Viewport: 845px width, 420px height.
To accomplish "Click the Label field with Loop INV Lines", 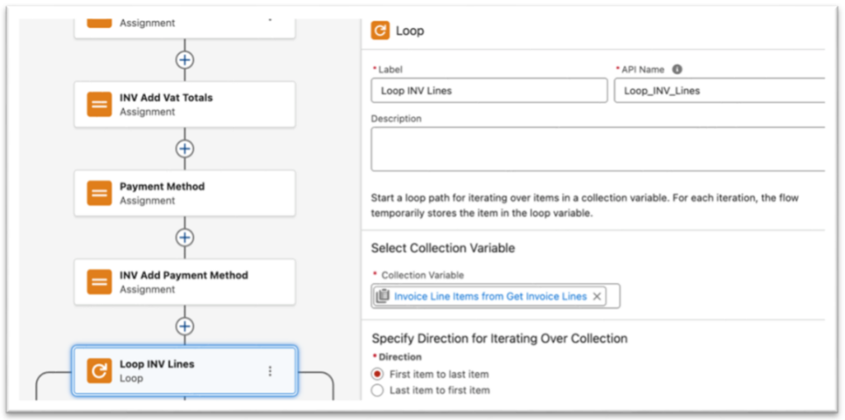I will pyautogui.click(x=489, y=91).
